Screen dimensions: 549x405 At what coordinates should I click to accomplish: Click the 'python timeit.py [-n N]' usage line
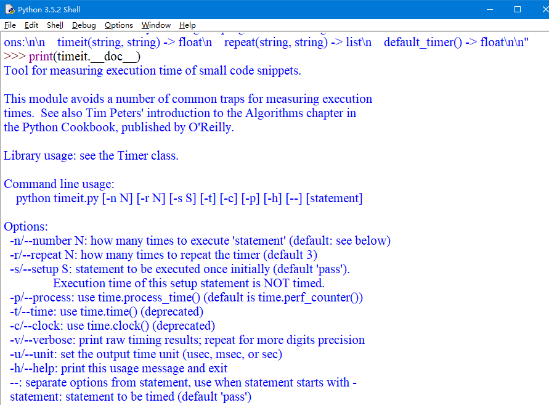[189, 198]
